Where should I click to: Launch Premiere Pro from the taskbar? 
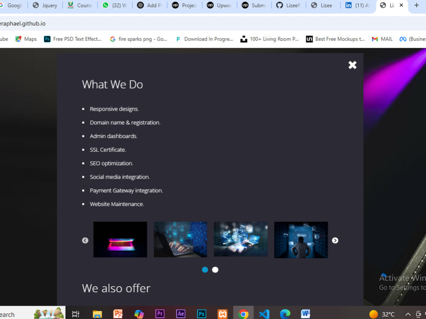tap(160, 314)
